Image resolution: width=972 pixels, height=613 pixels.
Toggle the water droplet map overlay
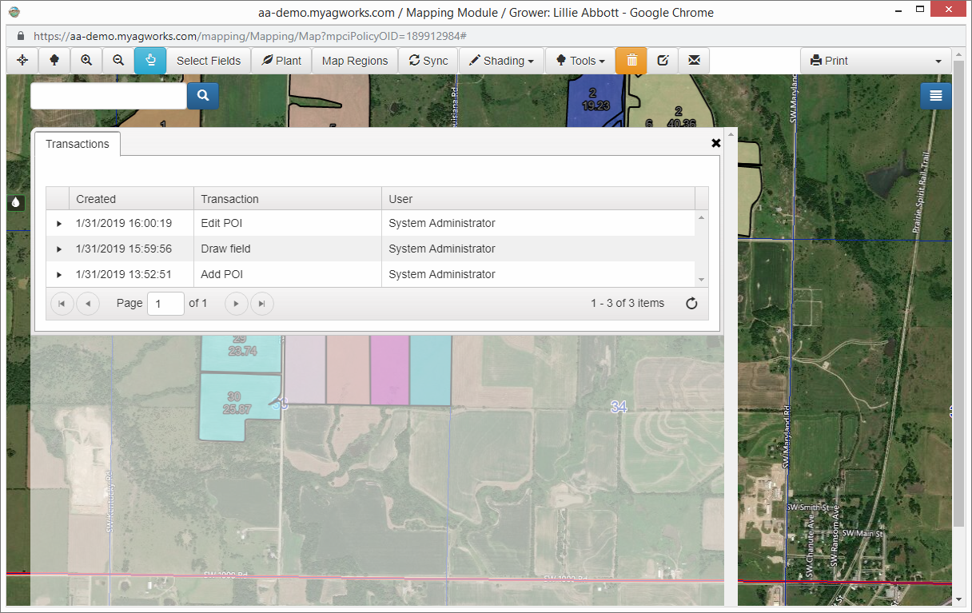coord(16,202)
